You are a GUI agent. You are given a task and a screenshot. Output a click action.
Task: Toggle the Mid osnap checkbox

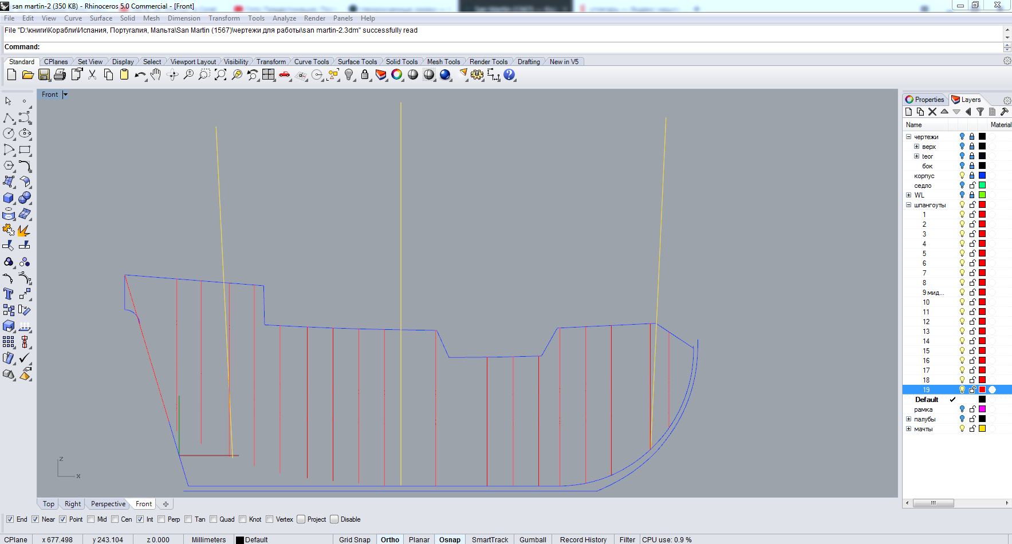91,519
